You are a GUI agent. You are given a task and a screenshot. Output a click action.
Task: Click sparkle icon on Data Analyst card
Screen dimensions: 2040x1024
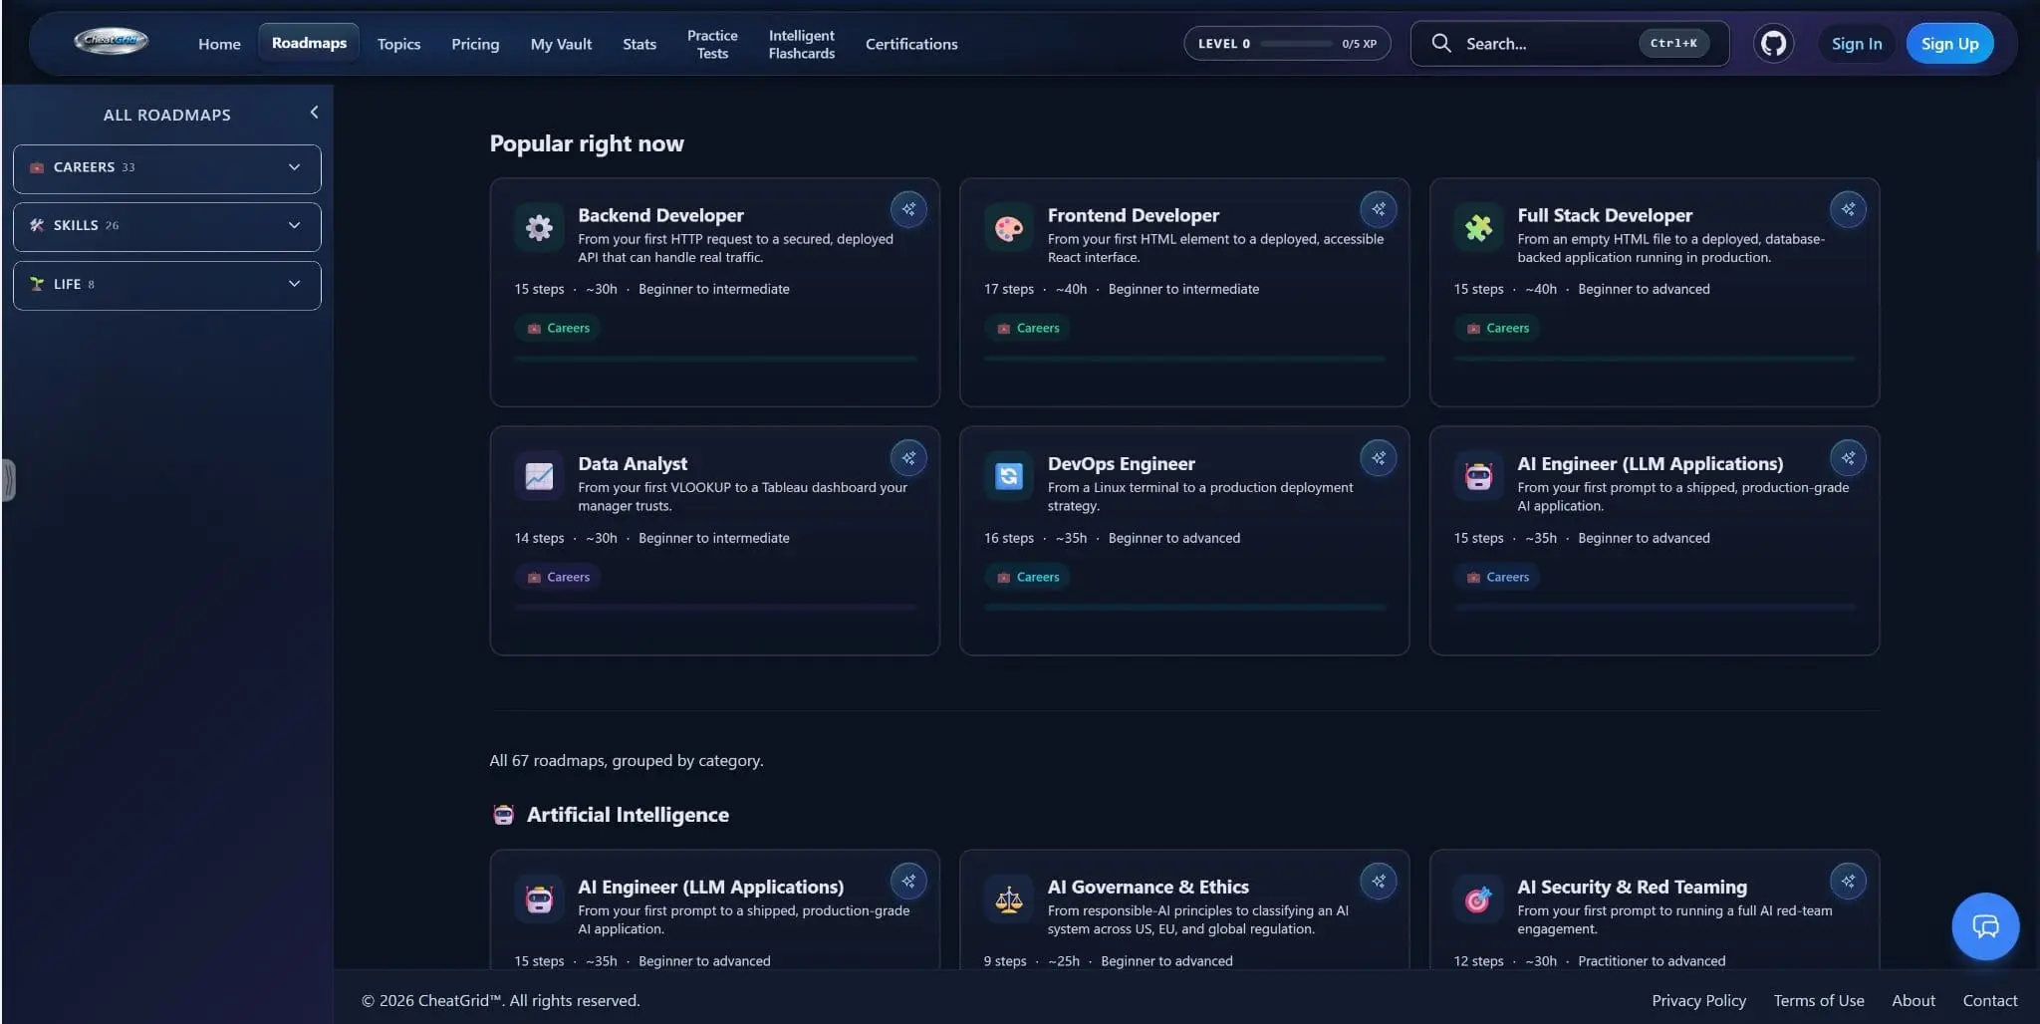coord(908,458)
